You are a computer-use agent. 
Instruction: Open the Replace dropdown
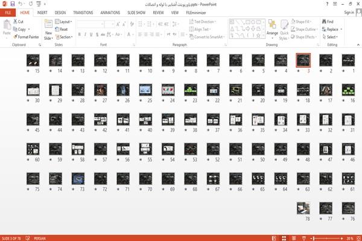pyautogui.click(x=332, y=29)
